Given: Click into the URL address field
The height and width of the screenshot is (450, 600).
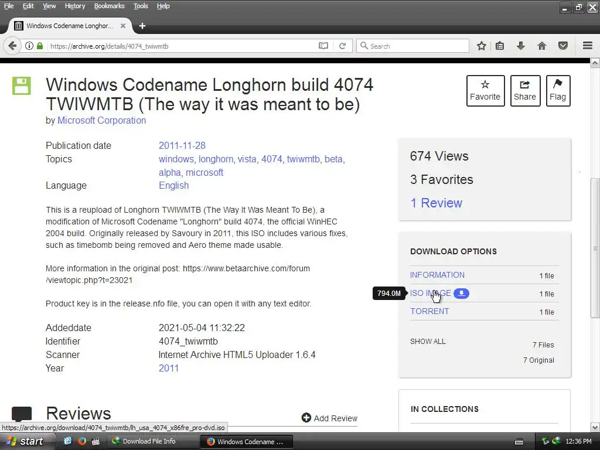Looking at the screenshot, I should [182, 46].
